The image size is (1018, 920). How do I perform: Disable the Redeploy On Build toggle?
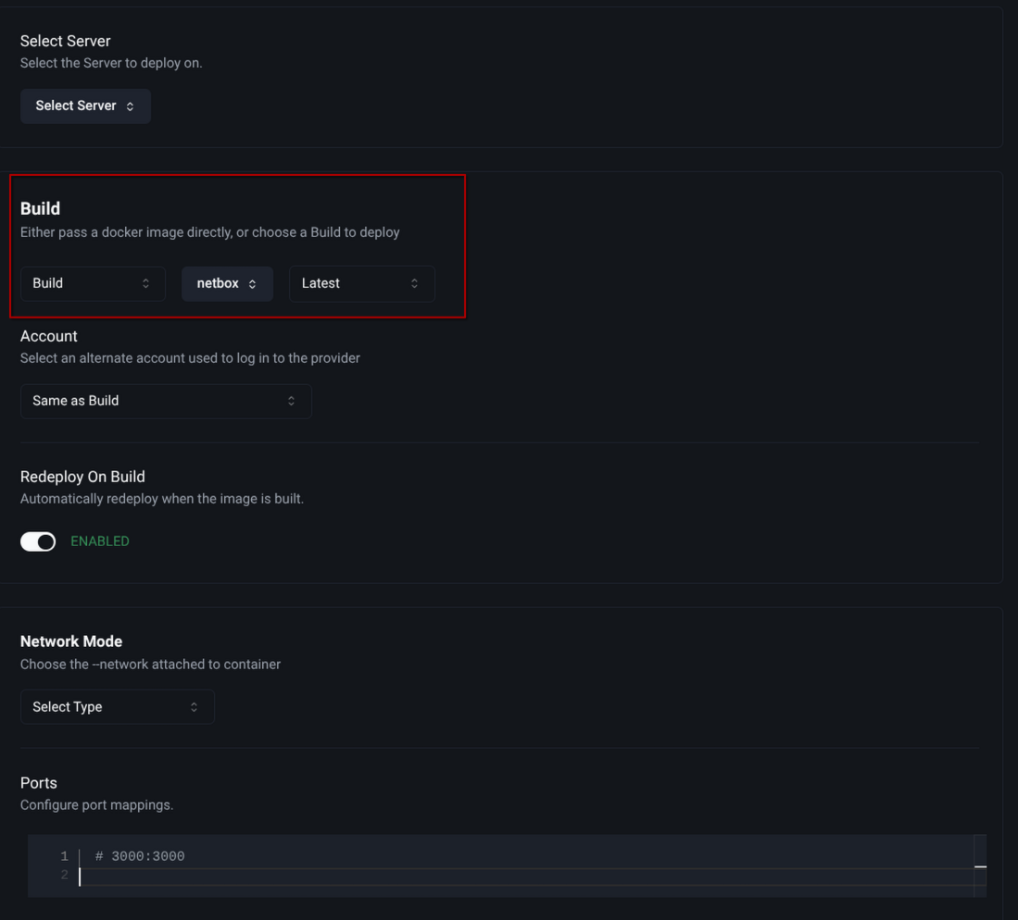[x=38, y=541]
